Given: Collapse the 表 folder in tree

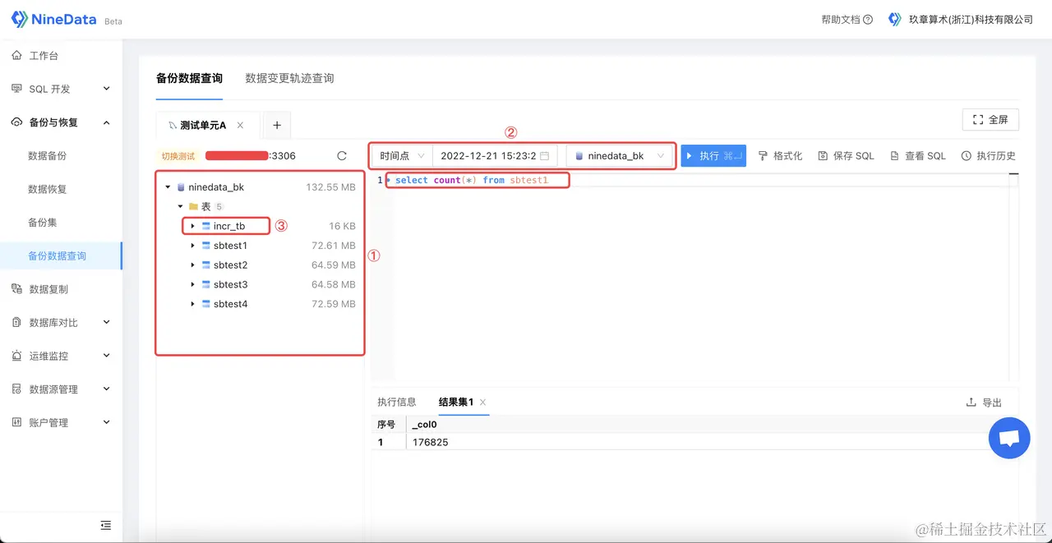Looking at the screenshot, I should tap(180, 206).
